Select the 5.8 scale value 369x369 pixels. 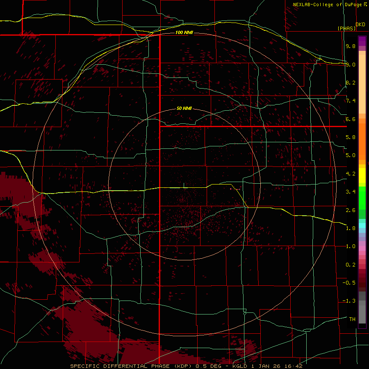[351, 137]
